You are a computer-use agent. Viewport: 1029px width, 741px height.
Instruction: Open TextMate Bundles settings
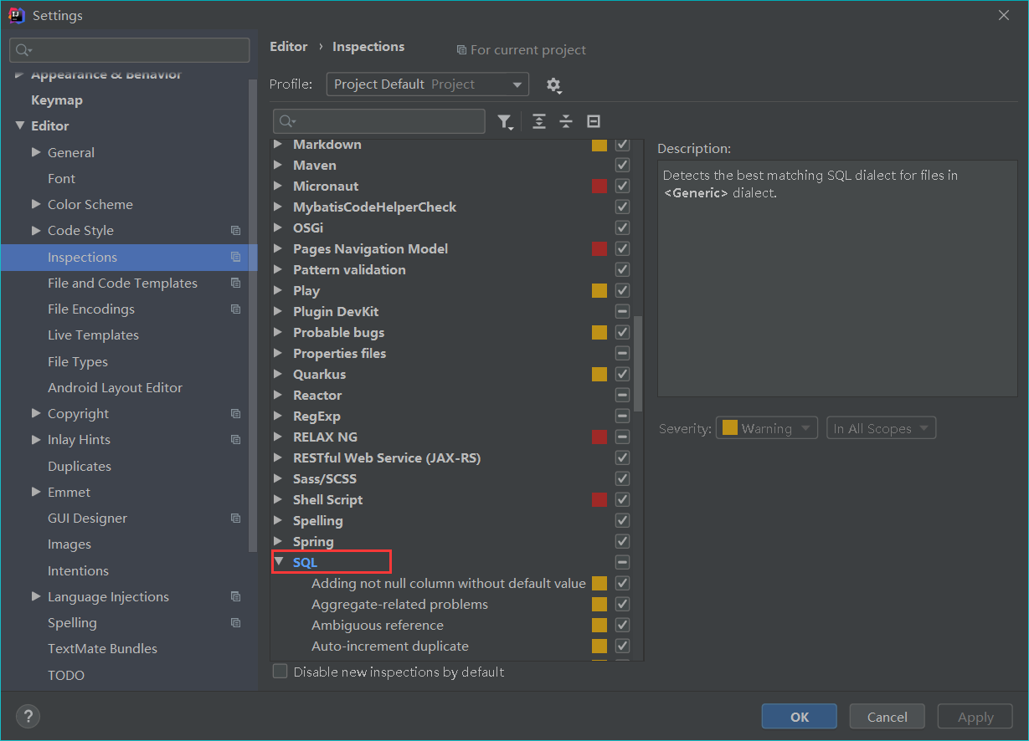[x=102, y=649]
